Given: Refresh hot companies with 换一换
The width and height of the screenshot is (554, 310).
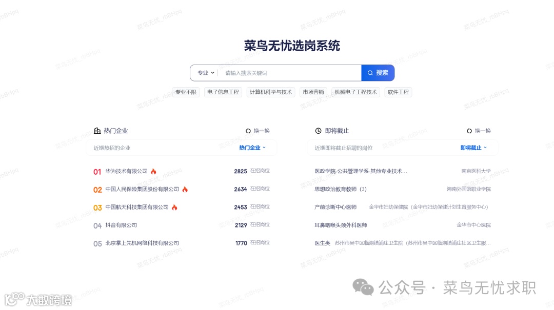Looking at the screenshot, I should tap(258, 131).
